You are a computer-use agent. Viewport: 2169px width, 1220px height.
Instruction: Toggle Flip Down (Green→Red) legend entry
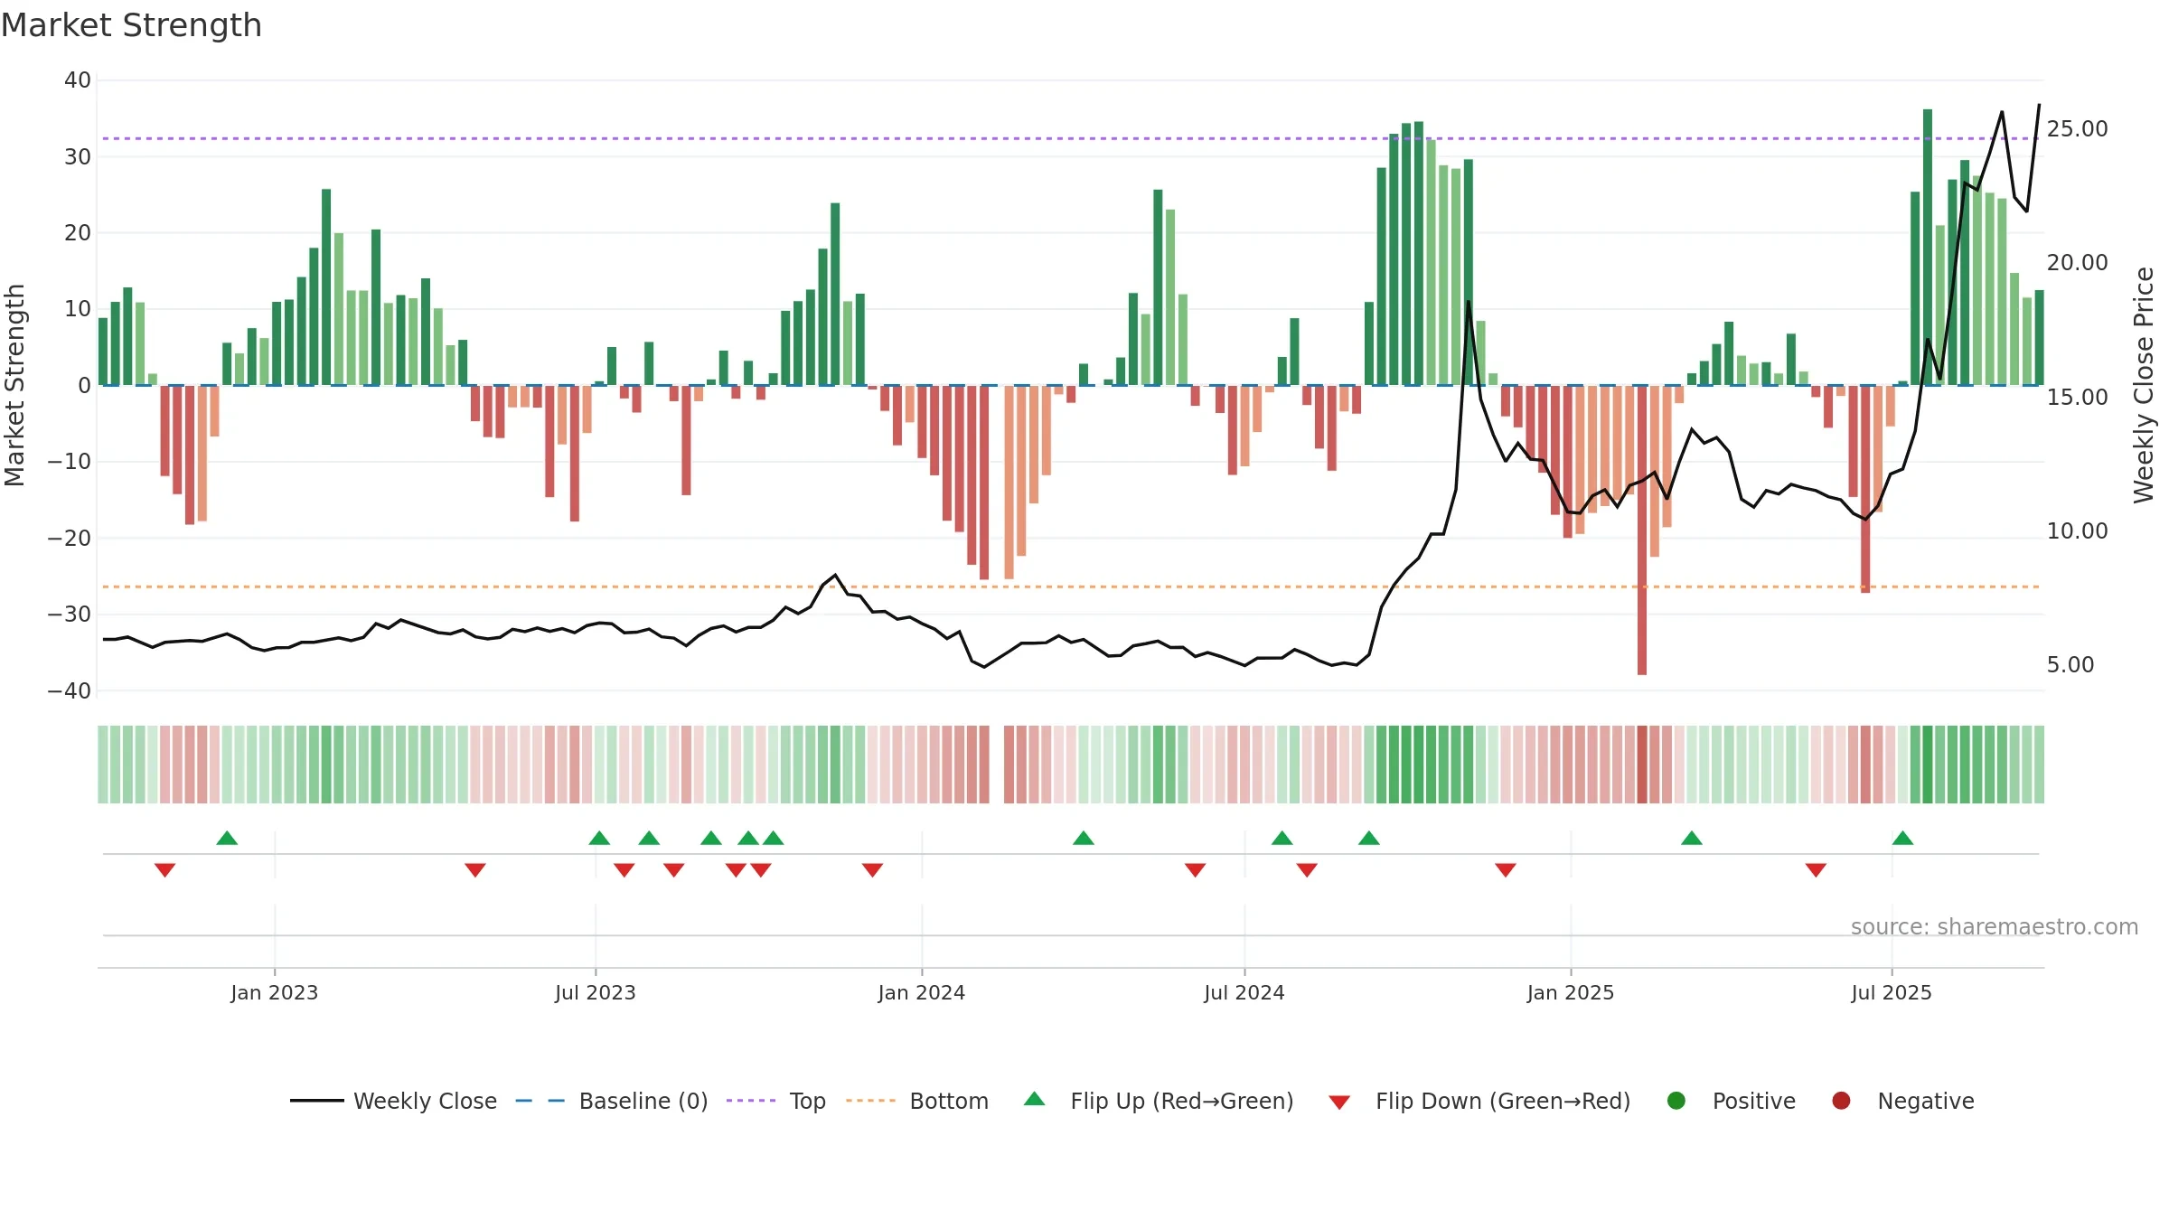(1479, 1101)
